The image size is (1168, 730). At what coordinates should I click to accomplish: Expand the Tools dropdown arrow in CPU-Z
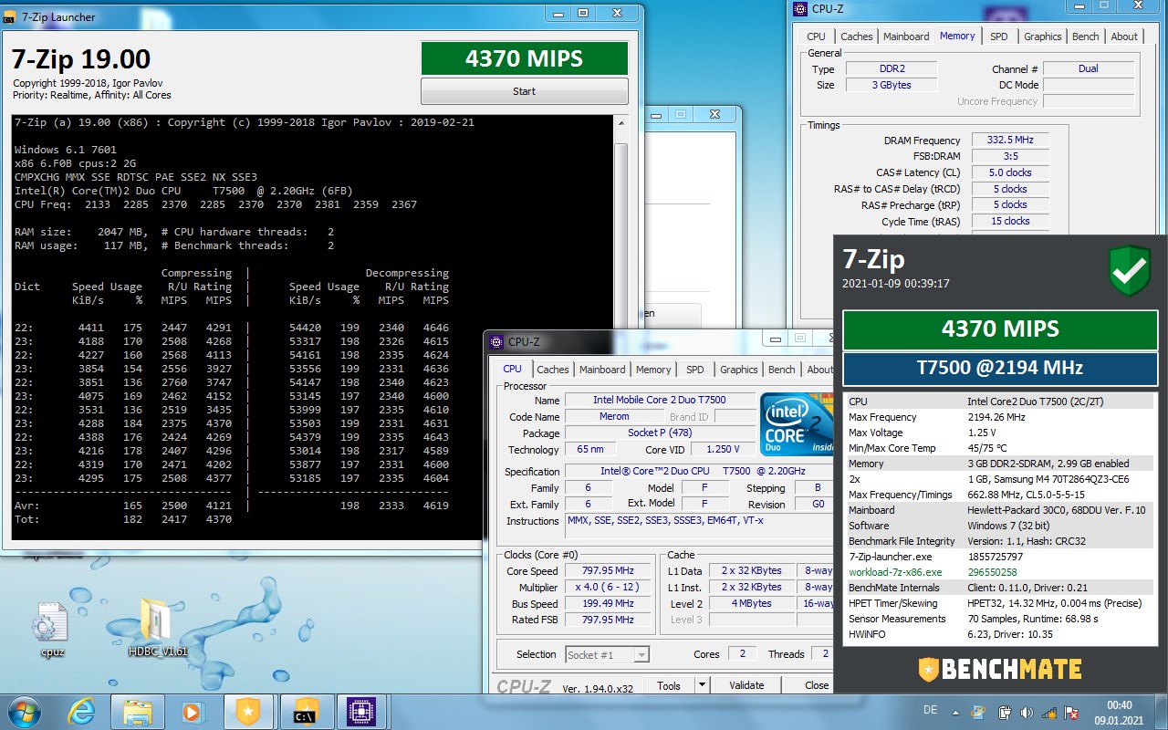702,685
